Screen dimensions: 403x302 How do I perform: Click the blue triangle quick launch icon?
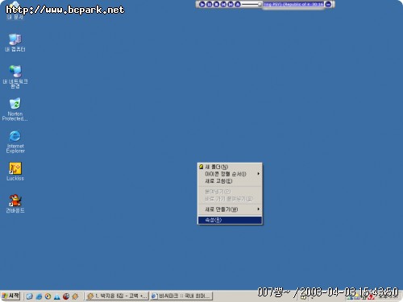point(57,296)
